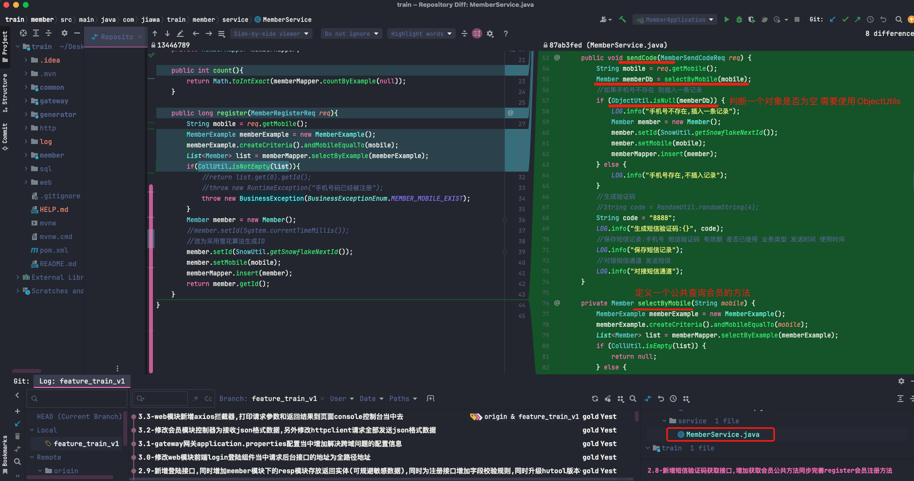Open the Commit tool window tab
Viewport: 914px width, 481px height.
coord(5,137)
